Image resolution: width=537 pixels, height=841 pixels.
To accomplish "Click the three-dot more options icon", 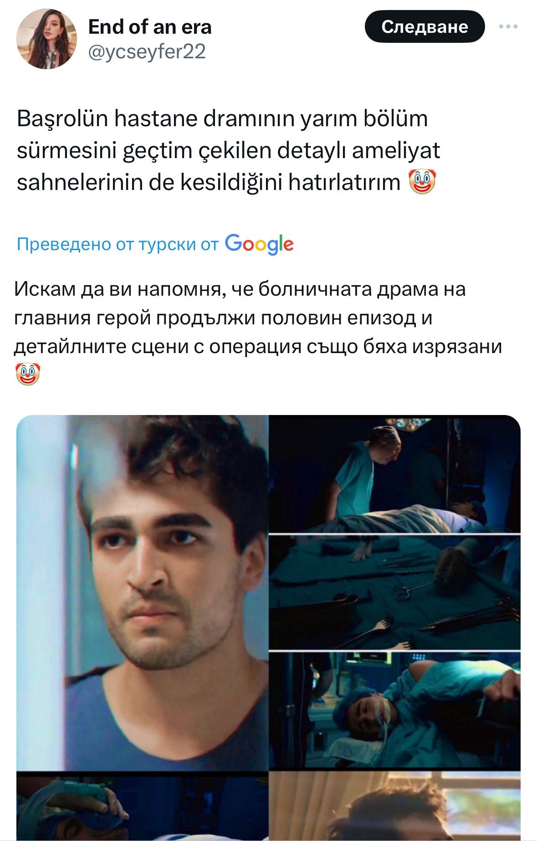I will pos(508,26).
